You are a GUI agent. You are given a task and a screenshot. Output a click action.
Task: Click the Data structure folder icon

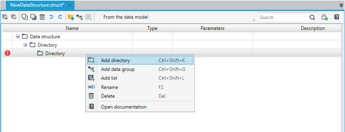[25, 37]
